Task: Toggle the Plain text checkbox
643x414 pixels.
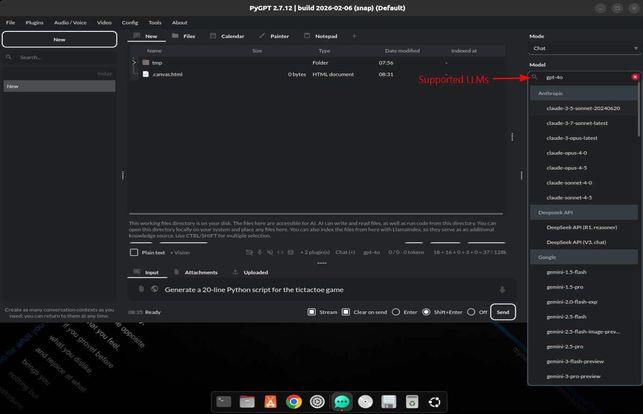Action: pyautogui.click(x=134, y=252)
